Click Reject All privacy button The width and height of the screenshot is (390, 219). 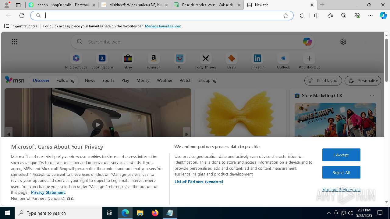(341, 172)
